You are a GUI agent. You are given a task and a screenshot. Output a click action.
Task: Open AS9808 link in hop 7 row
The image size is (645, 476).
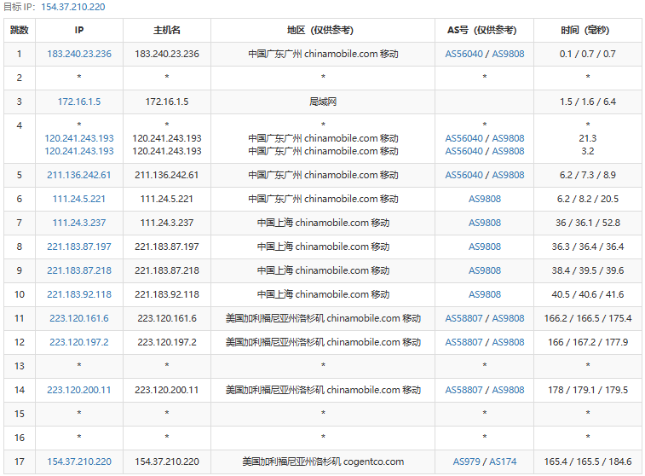(485, 223)
